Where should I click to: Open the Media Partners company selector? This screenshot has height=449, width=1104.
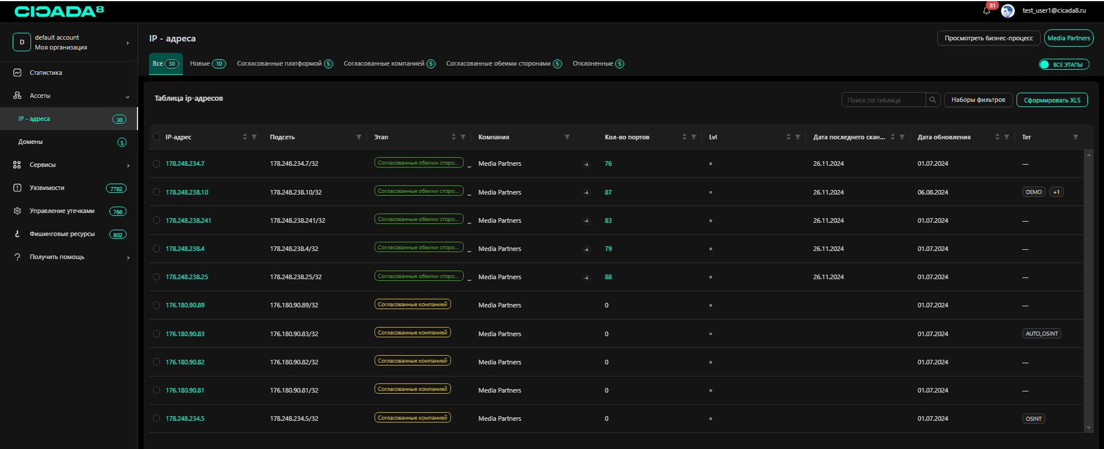coord(1068,38)
